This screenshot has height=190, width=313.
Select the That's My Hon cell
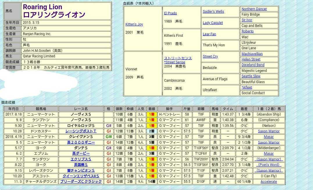click(220, 45)
